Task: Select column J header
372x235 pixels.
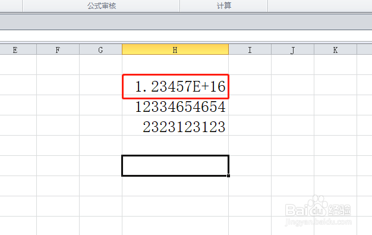Action: (293, 49)
